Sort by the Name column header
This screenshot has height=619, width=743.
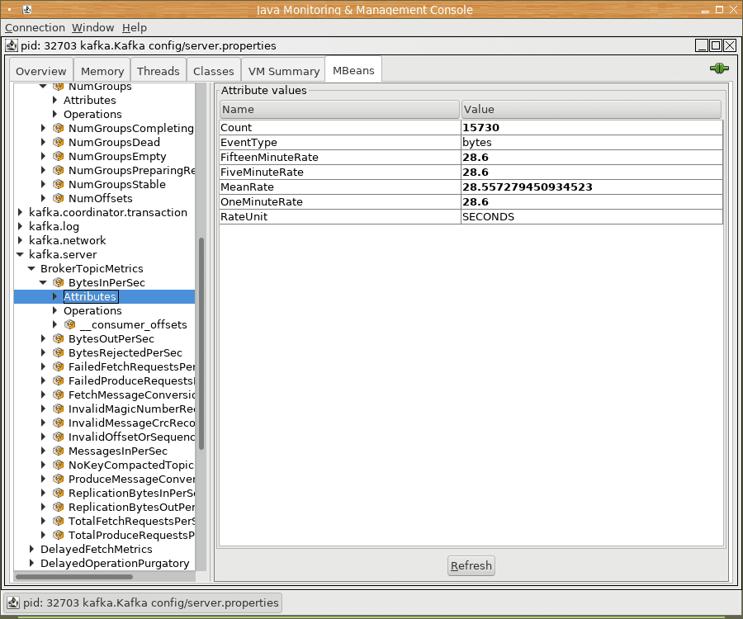tap(340, 110)
